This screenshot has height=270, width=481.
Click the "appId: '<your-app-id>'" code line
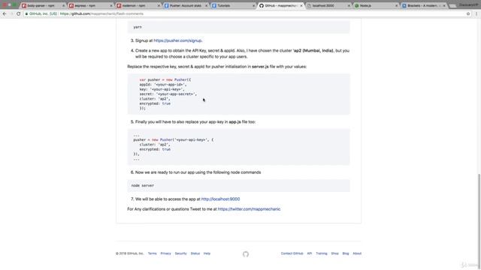click(x=163, y=85)
